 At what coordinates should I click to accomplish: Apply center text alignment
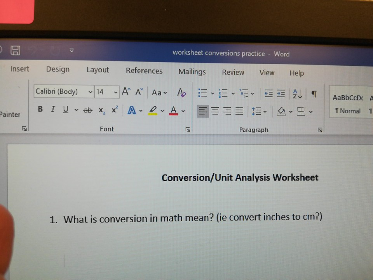[215, 111]
